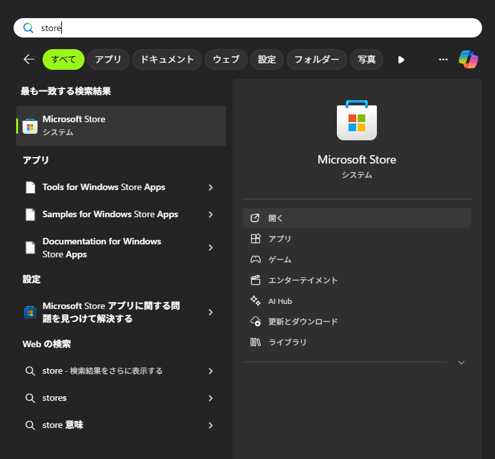Click into the search field containing 'store'
The image size is (495, 459).
click(248, 28)
